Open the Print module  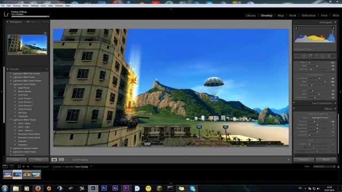point(324,15)
